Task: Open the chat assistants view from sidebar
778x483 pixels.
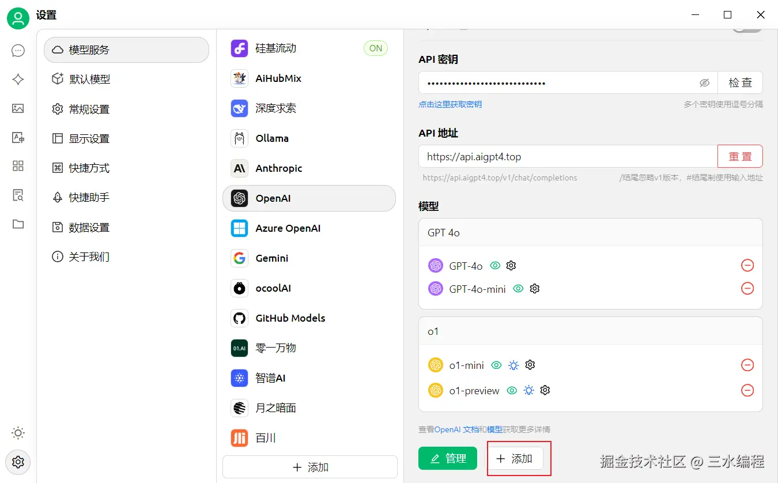Action: (x=18, y=51)
